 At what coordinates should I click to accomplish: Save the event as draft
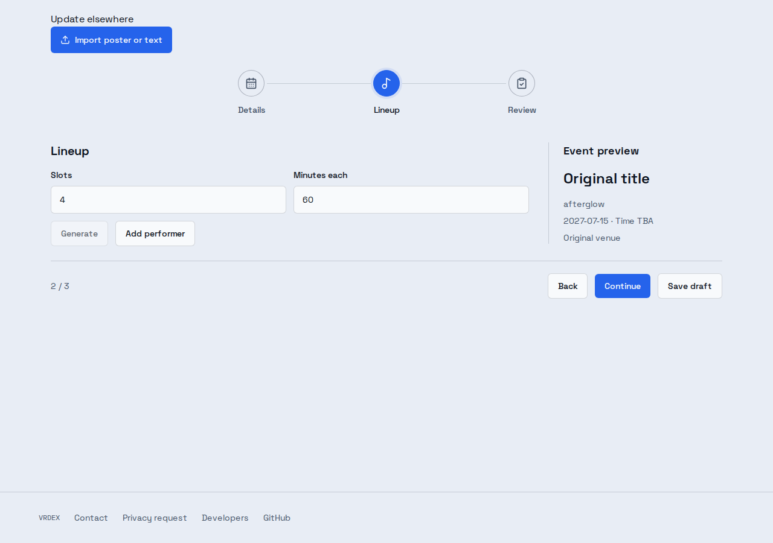click(x=690, y=286)
